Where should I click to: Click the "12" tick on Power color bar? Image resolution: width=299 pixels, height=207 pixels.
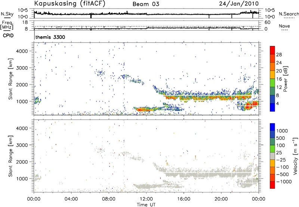[x=279, y=87]
